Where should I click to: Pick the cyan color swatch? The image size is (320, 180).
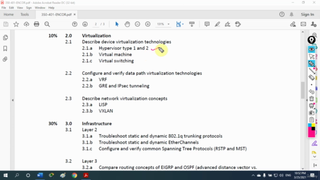pos(309,125)
